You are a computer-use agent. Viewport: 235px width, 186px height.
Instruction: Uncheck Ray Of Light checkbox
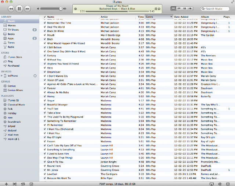point(45,137)
